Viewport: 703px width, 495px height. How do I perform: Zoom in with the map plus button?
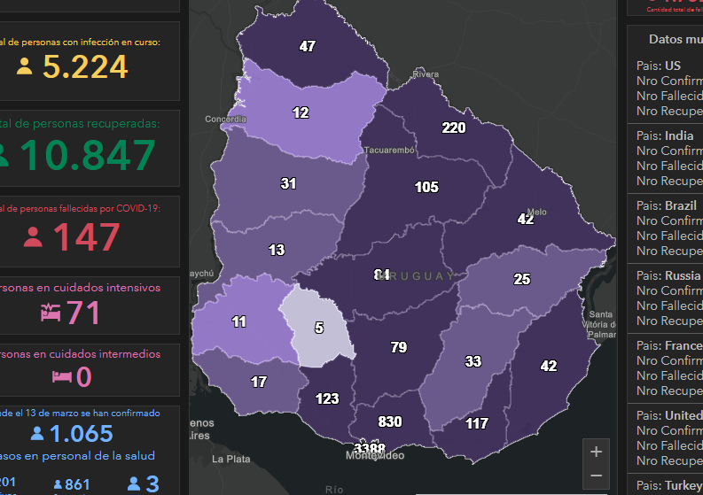(x=596, y=452)
